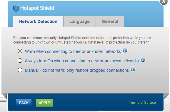Open info icon for Warn option
The image size is (170, 112).
tap(125, 50)
